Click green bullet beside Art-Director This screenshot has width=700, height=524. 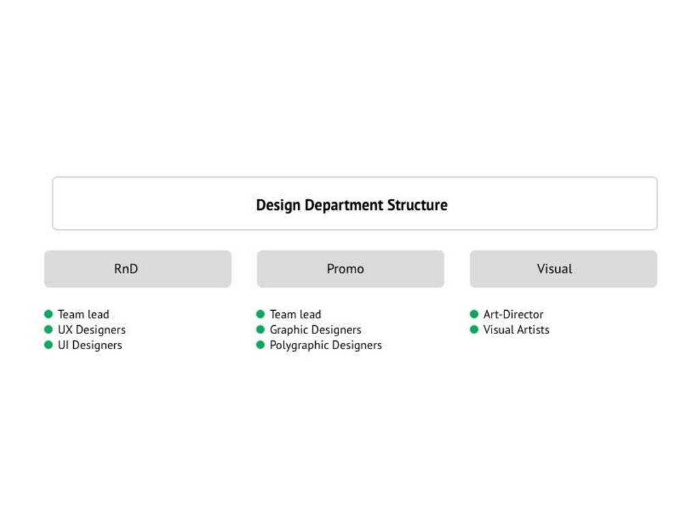pos(474,314)
